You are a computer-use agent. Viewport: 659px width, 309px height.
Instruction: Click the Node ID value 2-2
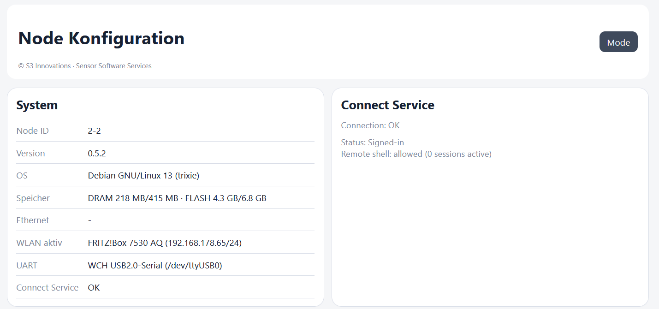(x=95, y=131)
